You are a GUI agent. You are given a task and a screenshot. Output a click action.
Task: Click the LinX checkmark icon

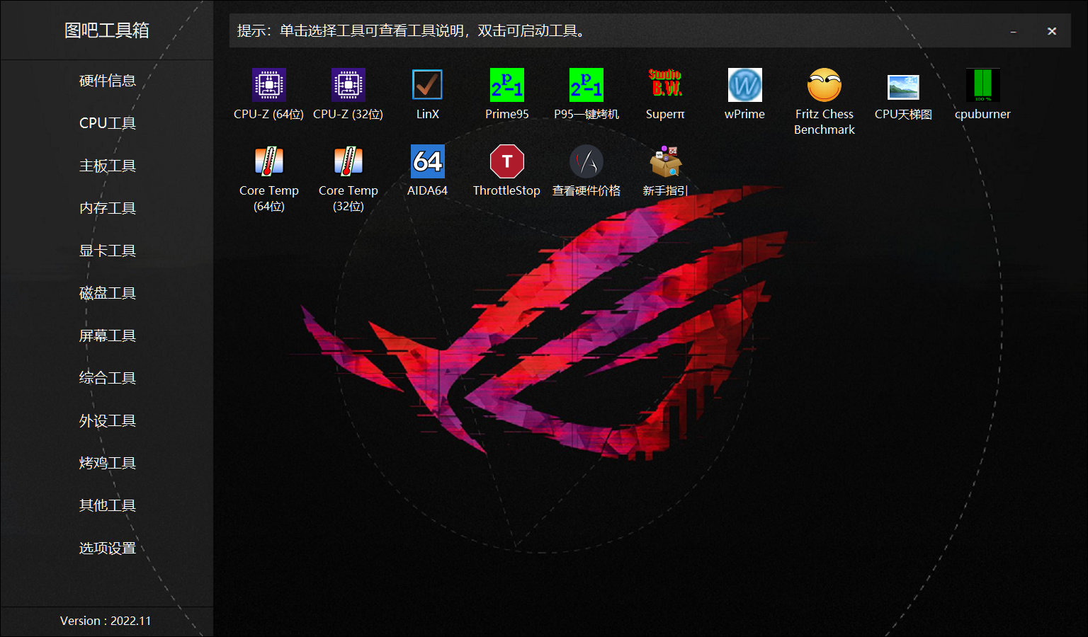click(x=428, y=85)
